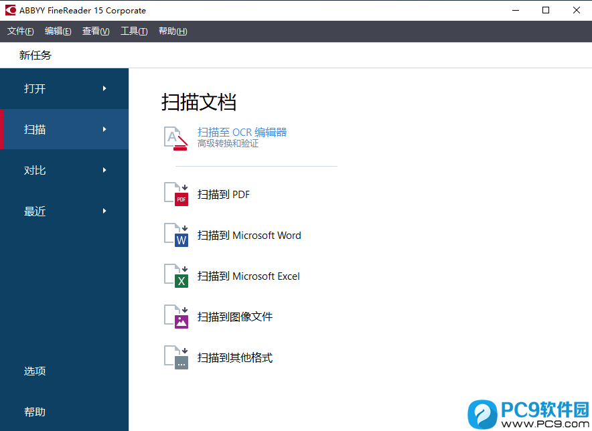The height and width of the screenshot is (431, 592).
Task: Select 扫描 in the sidebar
Action: [x=64, y=129]
